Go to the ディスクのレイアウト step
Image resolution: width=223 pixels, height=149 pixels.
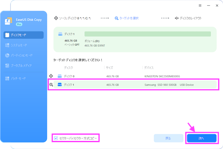click(x=191, y=18)
